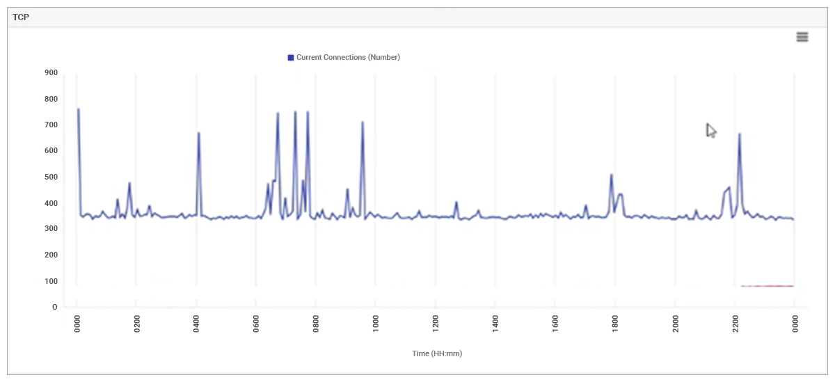Choose the 1600 x-axis time label
Image resolution: width=835 pixels, height=382 pixels.
555,324
